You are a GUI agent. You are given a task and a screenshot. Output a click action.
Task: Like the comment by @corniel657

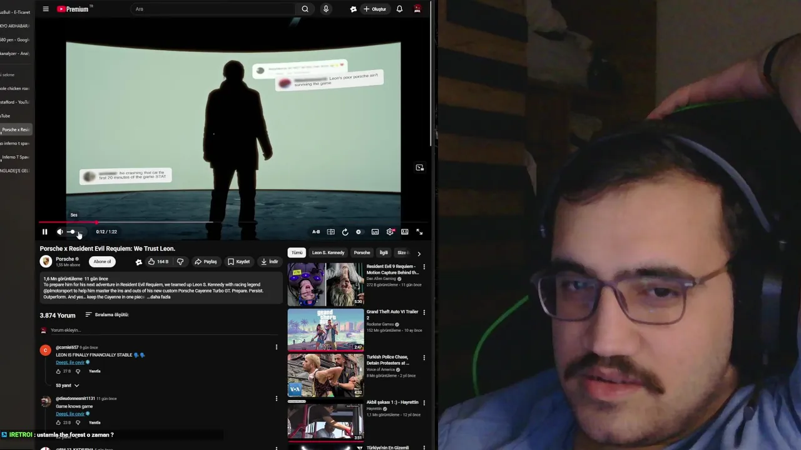coord(58,371)
